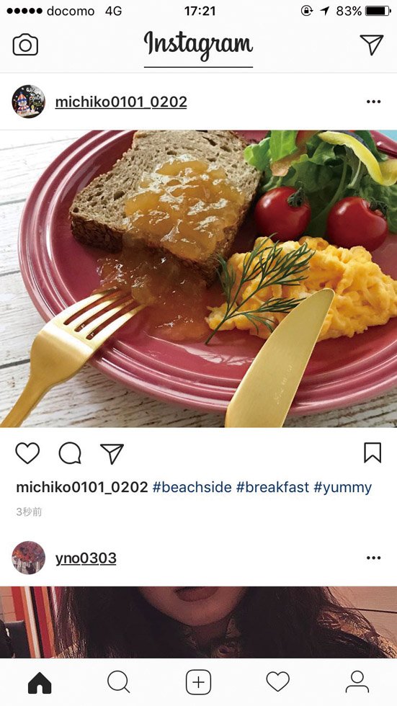This screenshot has width=397, height=706.
Task: Tap the #beachside hashtag
Action: tap(192, 487)
